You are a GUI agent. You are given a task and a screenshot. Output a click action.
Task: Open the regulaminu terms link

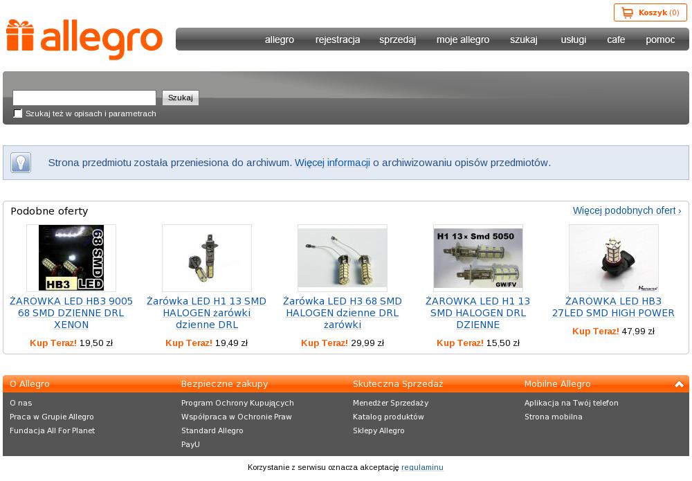coord(422,467)
